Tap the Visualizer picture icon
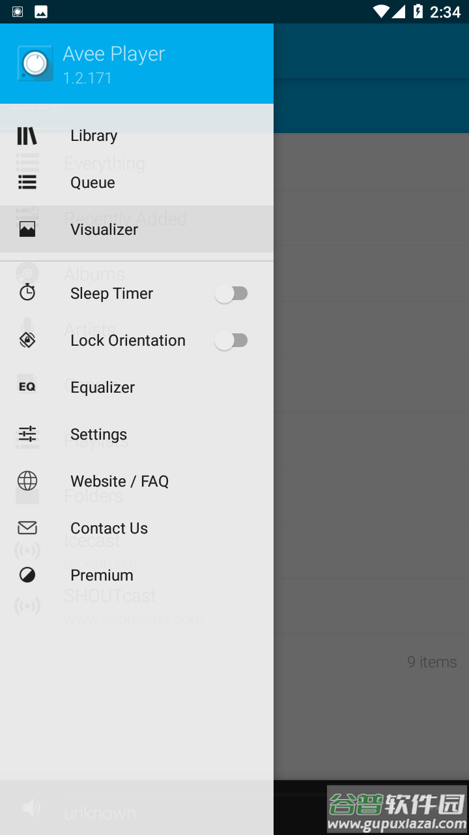This screenshot has height=835, width=469. click(27, 229)
